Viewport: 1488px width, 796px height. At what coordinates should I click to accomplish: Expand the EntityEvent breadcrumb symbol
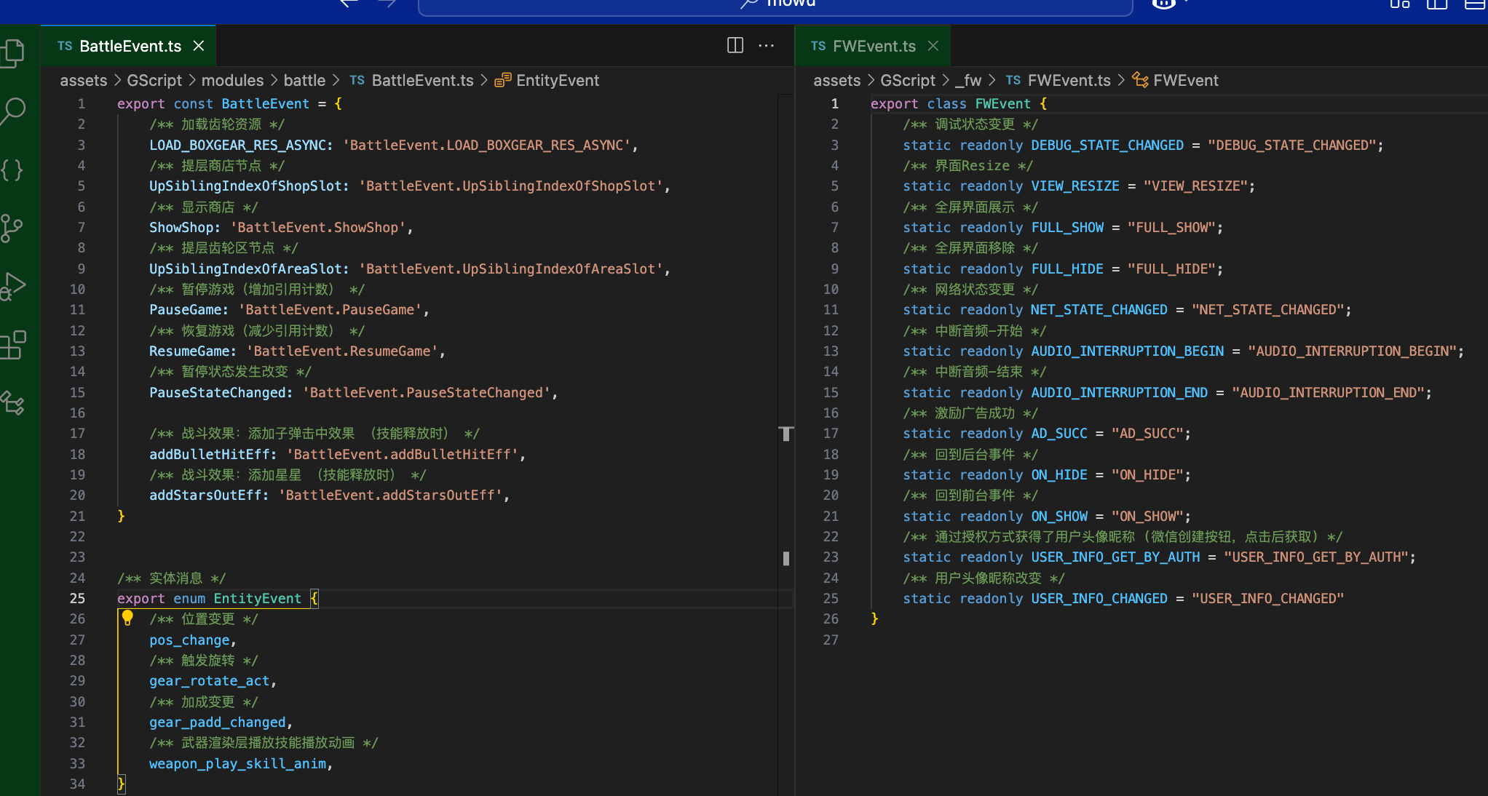pos(557,81)
